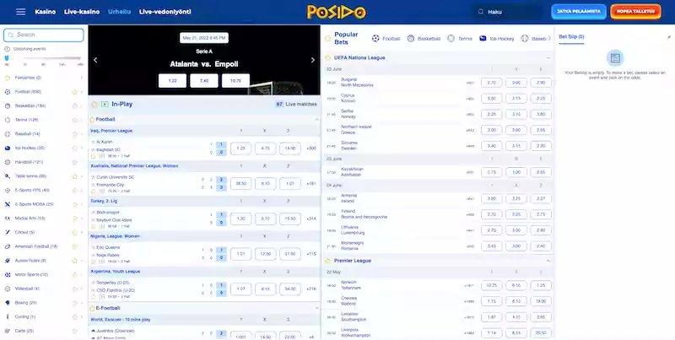Viewport: 675px width, 340px height.
Task: Click the sidebar Search input field
Action: [x=44, y=35]
